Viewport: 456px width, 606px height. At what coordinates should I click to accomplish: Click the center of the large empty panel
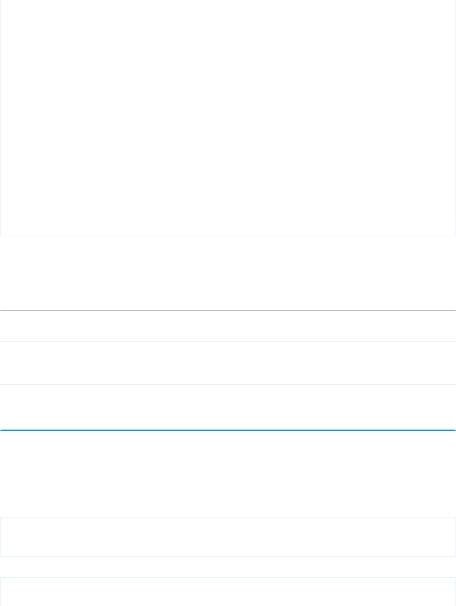[x=228, y=118]
